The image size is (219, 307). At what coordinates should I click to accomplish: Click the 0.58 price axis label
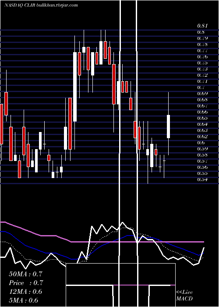coord(202,155)
